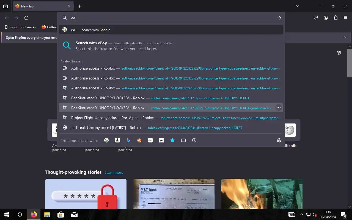
Task: Open File Explorer from the taskbar
Action: [x=47, y=215]
